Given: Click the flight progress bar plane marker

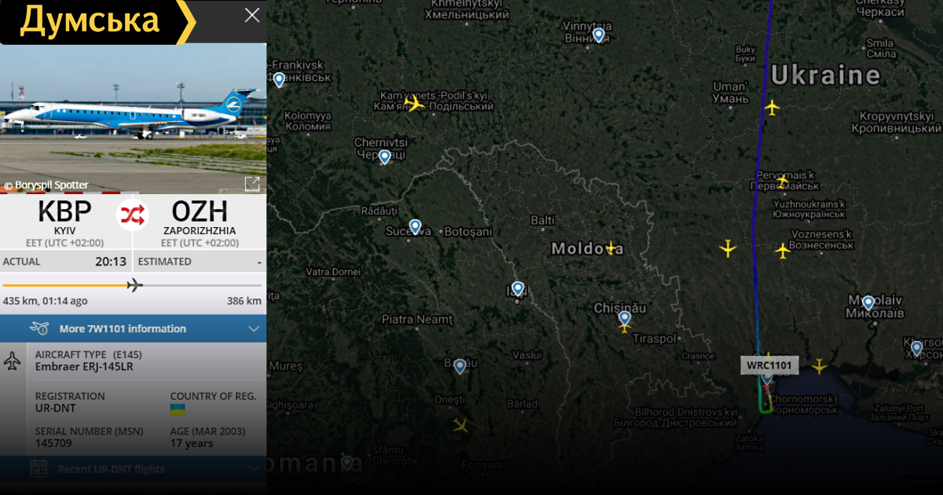Looking at the screenshot, I should pos(134,284).
